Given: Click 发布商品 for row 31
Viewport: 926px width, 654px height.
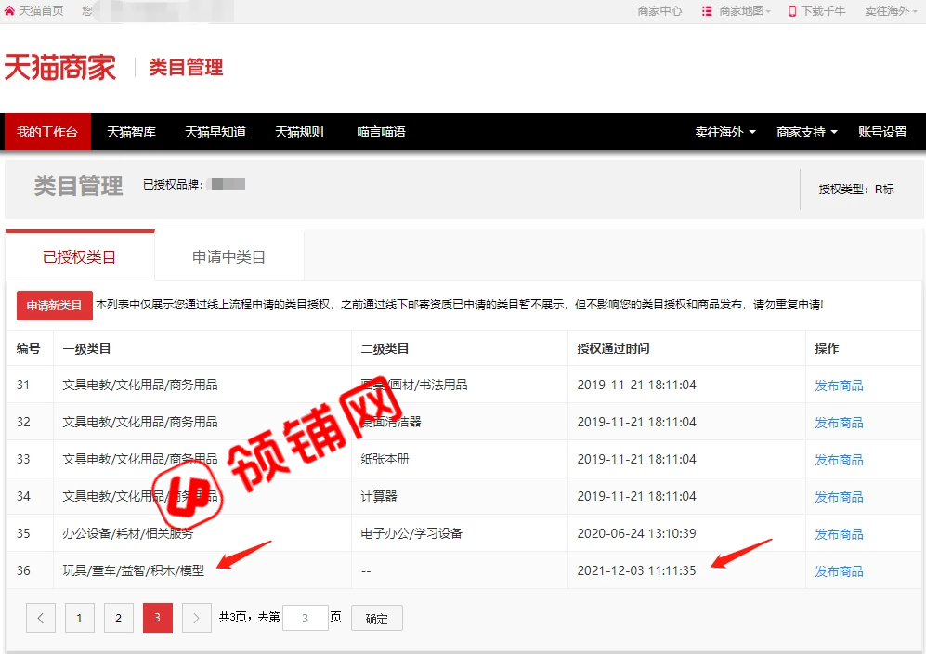Looking at the screenshot, I should pyautogui.click(x=839, y=386).
